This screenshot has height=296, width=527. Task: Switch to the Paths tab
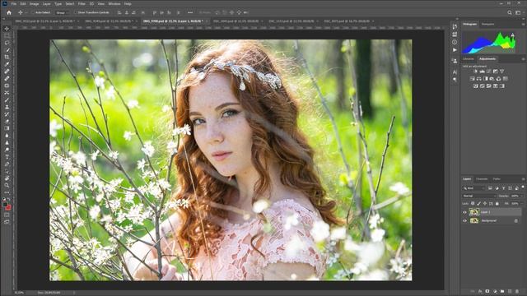click(x=497, y=179)
